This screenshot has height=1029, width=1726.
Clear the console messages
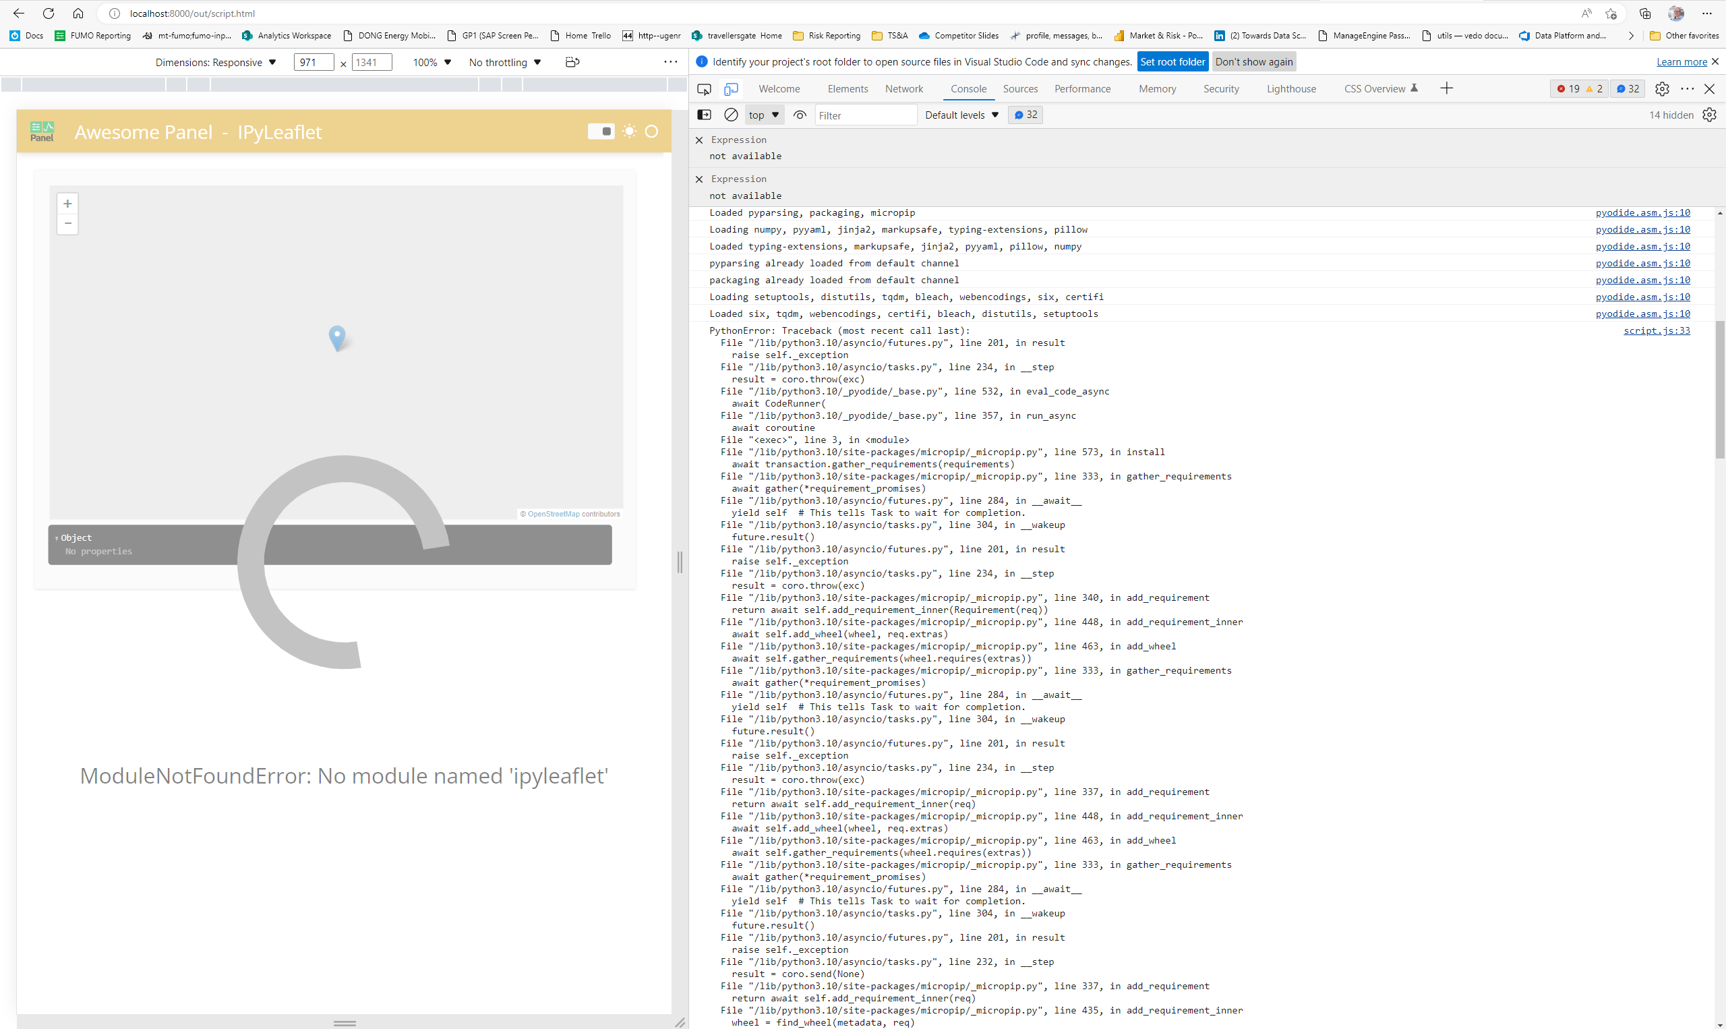[x=731, y=115]
